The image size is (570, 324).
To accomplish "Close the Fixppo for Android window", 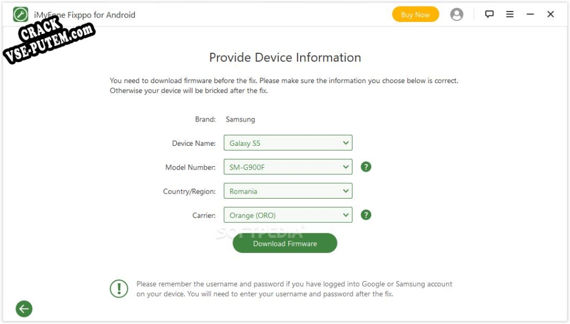I will click(550, 14).
